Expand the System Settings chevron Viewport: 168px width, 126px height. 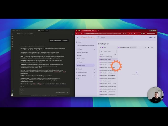94,72
